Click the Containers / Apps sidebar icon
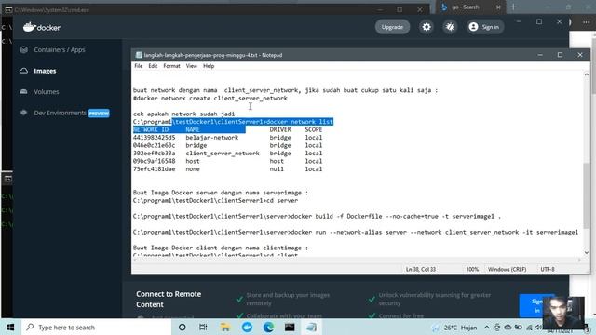The image size is (596, 335). pyautogui.click(x=23, y=49)
